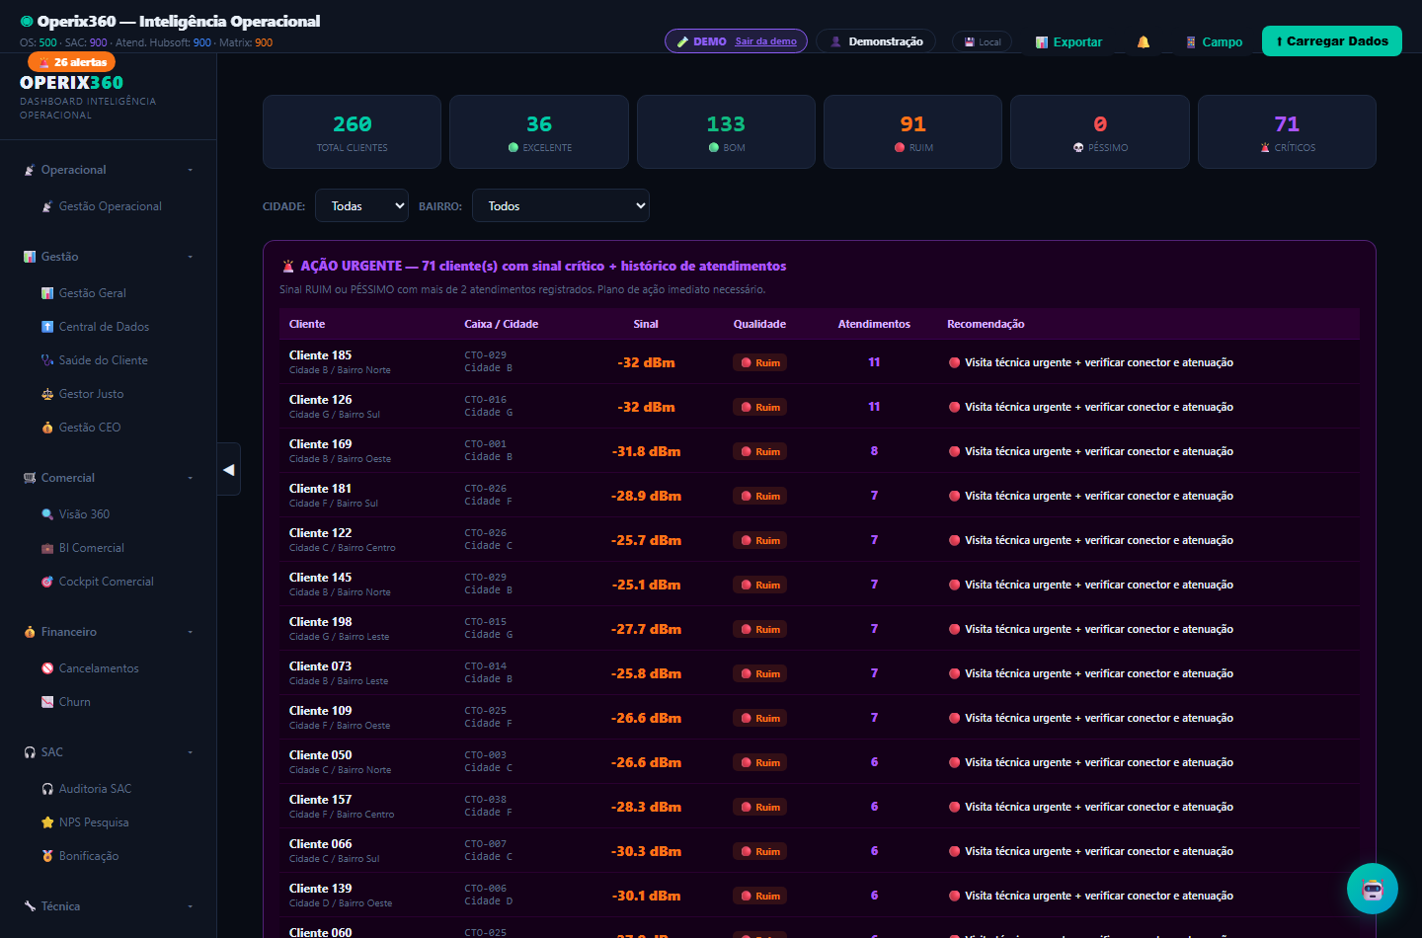This screenshot has height=938, width=1422.
Task: Select the Críticos 71 summary card
Action: 1287,131
